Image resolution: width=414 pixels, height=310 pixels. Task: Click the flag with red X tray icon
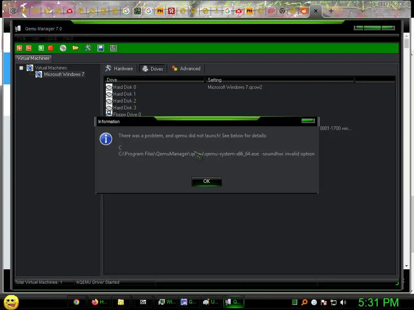[x=324, y=302]
